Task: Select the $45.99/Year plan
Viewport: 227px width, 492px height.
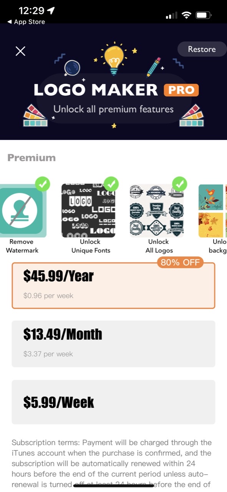Action: pyautogui.click(x=113, y=286)
